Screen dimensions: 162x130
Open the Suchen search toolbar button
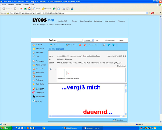36,9
